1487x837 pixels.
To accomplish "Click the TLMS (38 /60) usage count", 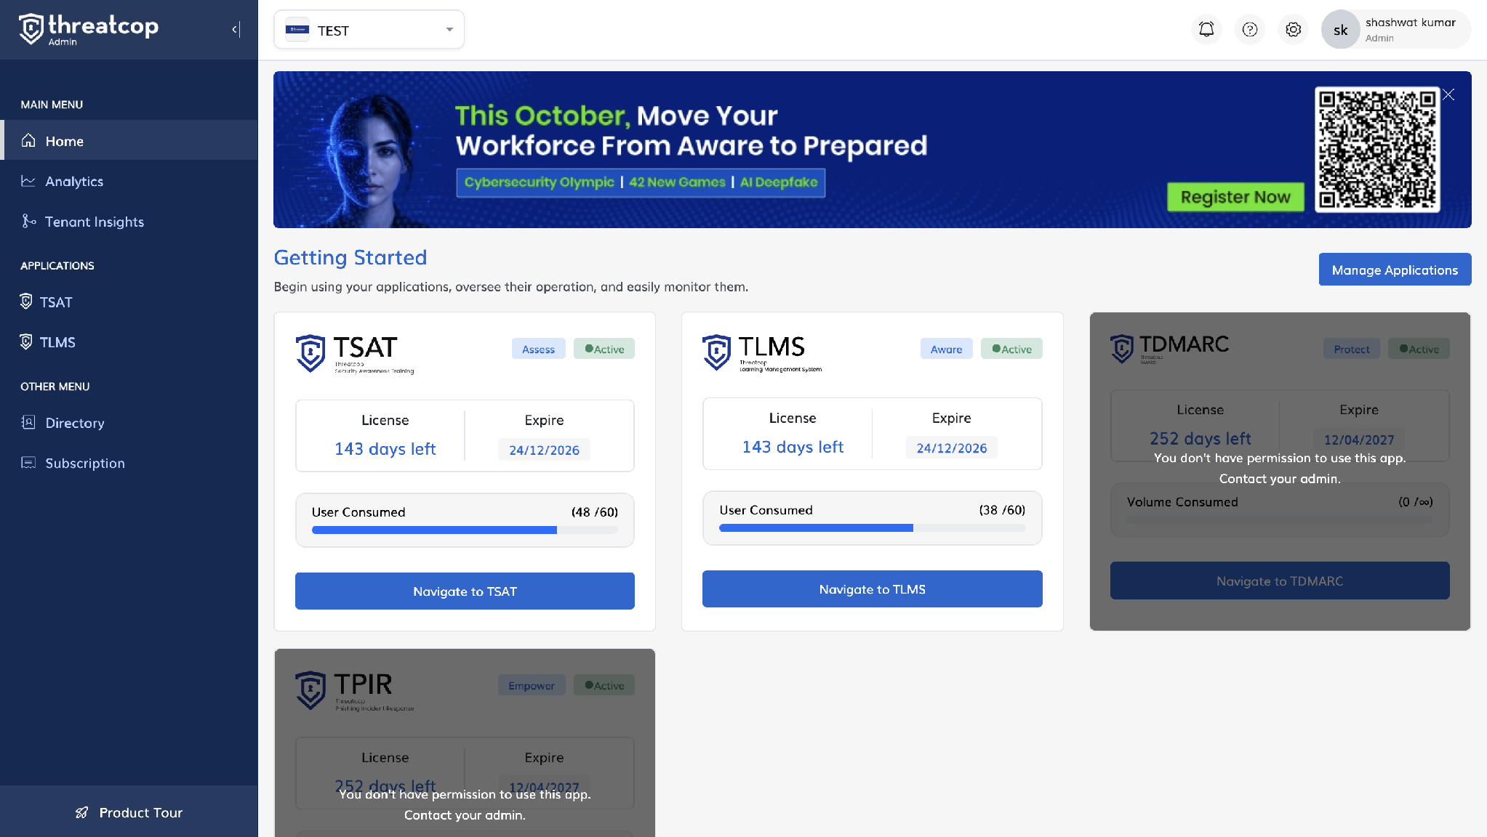I will (1002, 509).
